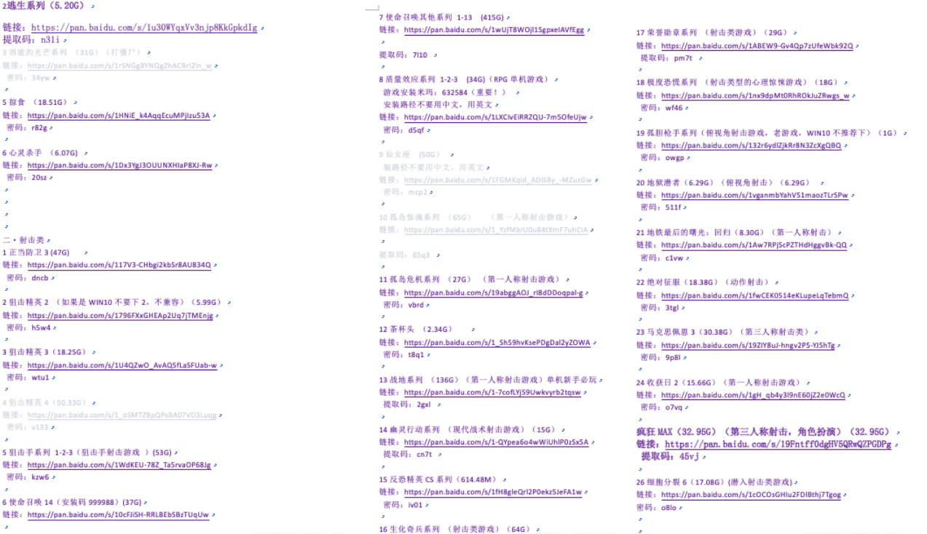Image resolution: width=927 pixels, height=534 pixels.
Task: Open the greyed 仙女座 download link
Action: (498, 180)
